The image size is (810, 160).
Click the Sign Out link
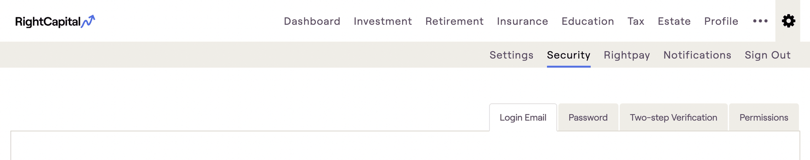point(767,55)
